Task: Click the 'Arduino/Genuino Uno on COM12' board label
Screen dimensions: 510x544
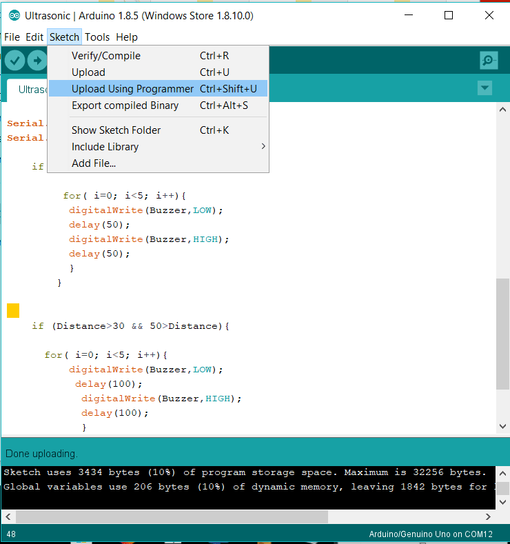Action: point(431,534)
